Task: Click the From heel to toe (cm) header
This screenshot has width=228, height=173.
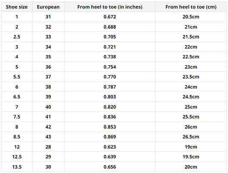Action: [x=191, y=7]
